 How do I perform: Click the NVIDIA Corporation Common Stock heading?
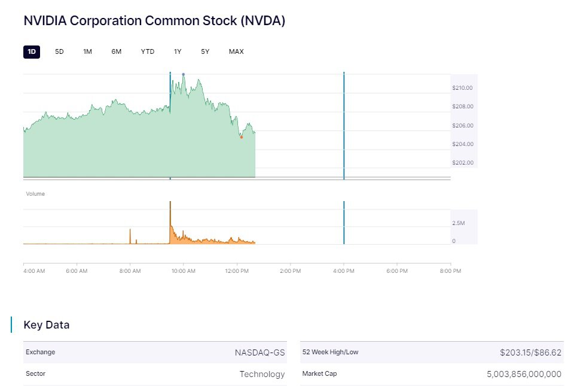pos(154,20)
